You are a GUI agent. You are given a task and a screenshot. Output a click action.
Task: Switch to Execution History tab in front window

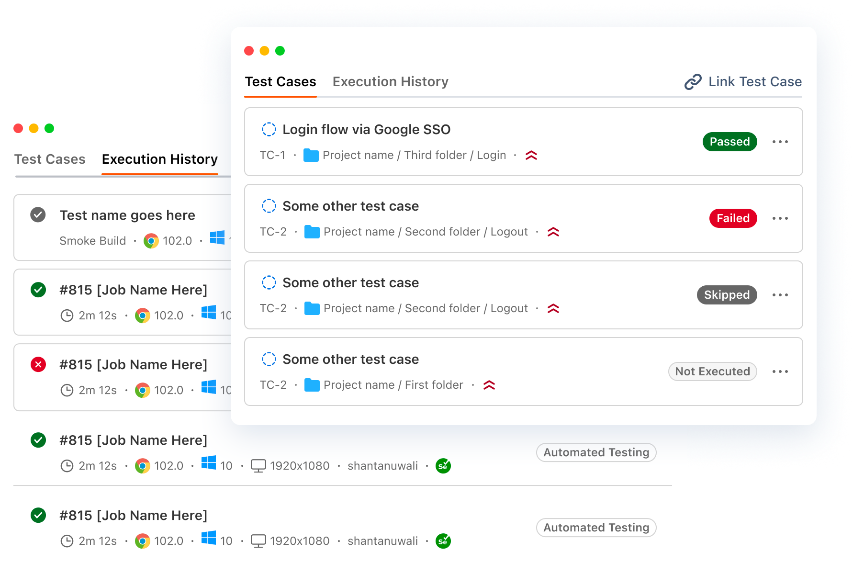pyautogui.click(x=391, y=82)
